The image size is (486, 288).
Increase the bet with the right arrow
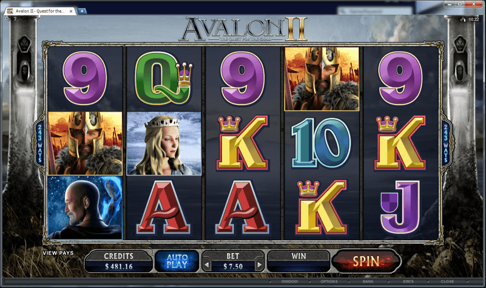click(x=260, y=265)
